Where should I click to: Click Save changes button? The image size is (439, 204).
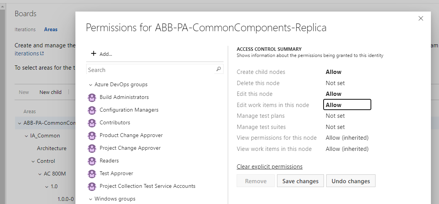[x=300, y=181]
